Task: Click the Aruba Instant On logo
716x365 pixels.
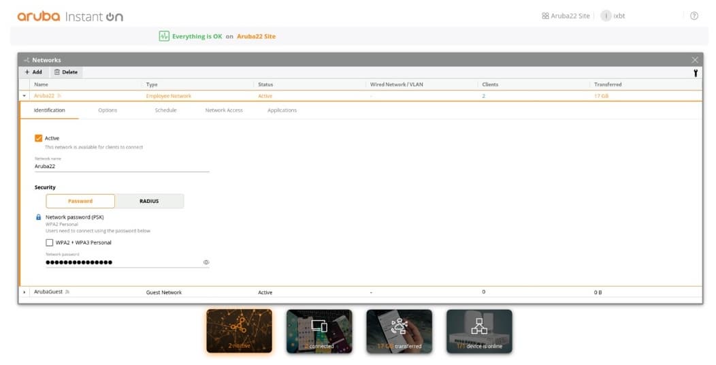Action: [x=70, y=16]
